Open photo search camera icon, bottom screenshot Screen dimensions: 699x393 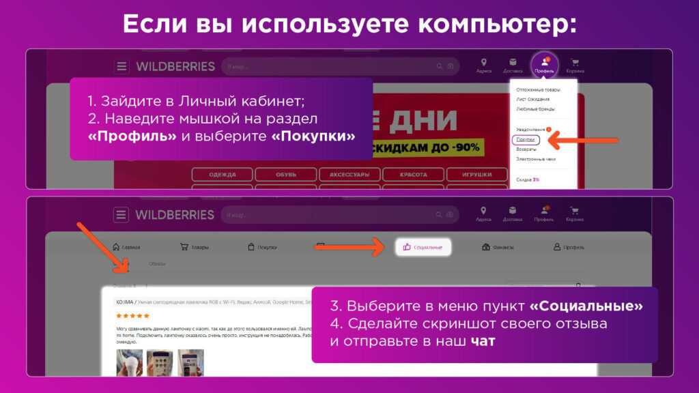click(451, 215)
